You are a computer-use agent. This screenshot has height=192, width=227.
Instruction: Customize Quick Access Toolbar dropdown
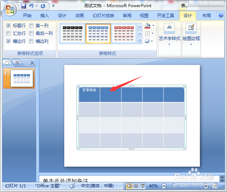pyautogui.click(x=54, y=6)
